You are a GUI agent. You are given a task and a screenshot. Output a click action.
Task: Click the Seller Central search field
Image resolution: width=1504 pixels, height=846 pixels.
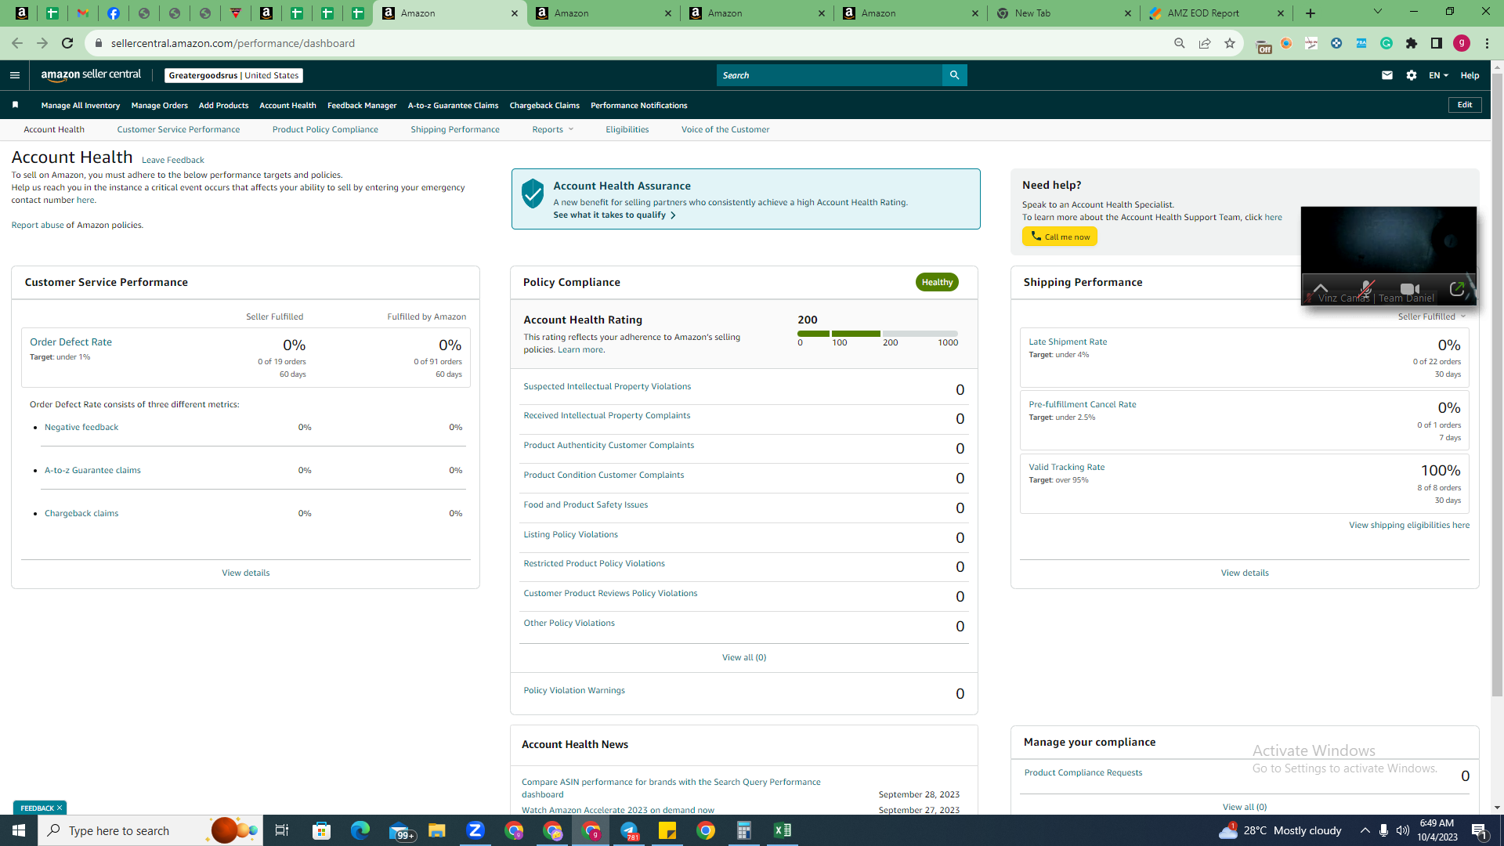(830, 75)
